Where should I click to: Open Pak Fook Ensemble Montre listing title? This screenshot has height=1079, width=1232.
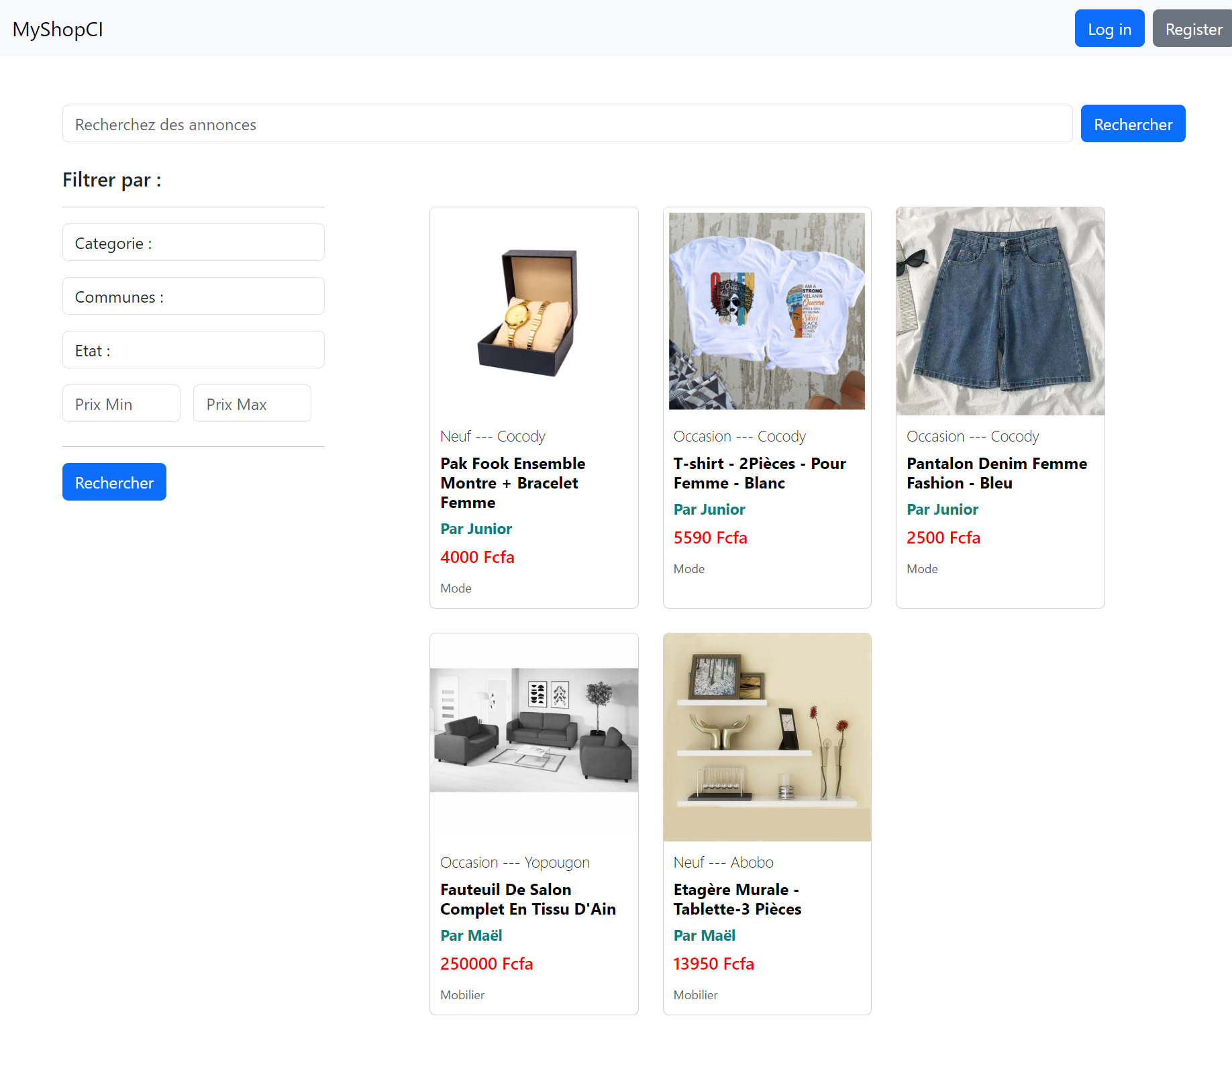(x=513, y=482)
